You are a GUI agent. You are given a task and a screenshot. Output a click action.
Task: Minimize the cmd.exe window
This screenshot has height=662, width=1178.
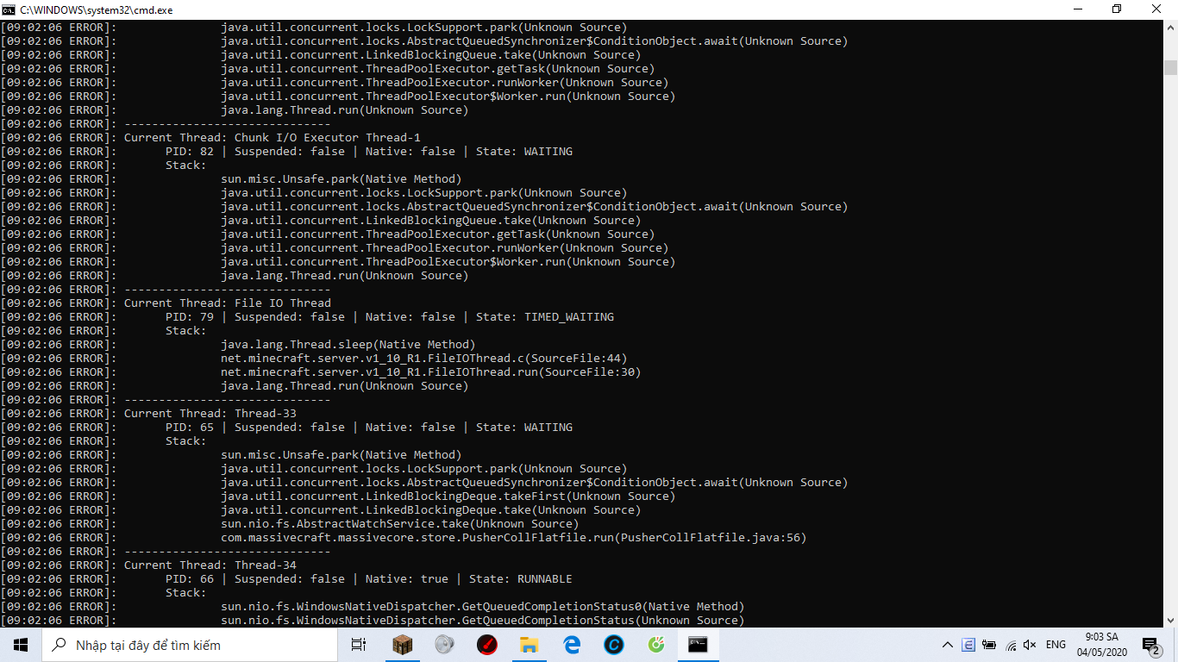[1078, 9]
